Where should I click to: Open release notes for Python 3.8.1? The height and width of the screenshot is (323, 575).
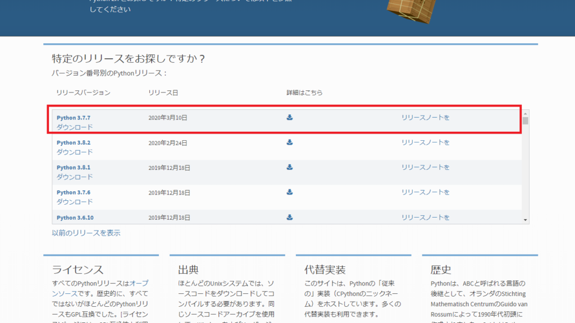(x=425, y=167)
